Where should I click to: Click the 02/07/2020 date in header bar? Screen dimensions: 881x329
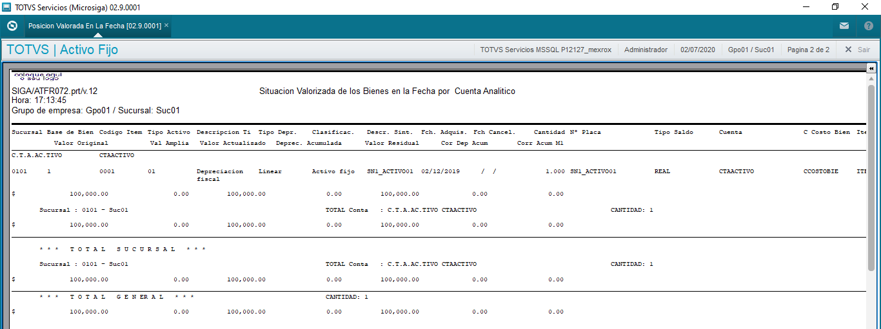(x=698, y=50)
